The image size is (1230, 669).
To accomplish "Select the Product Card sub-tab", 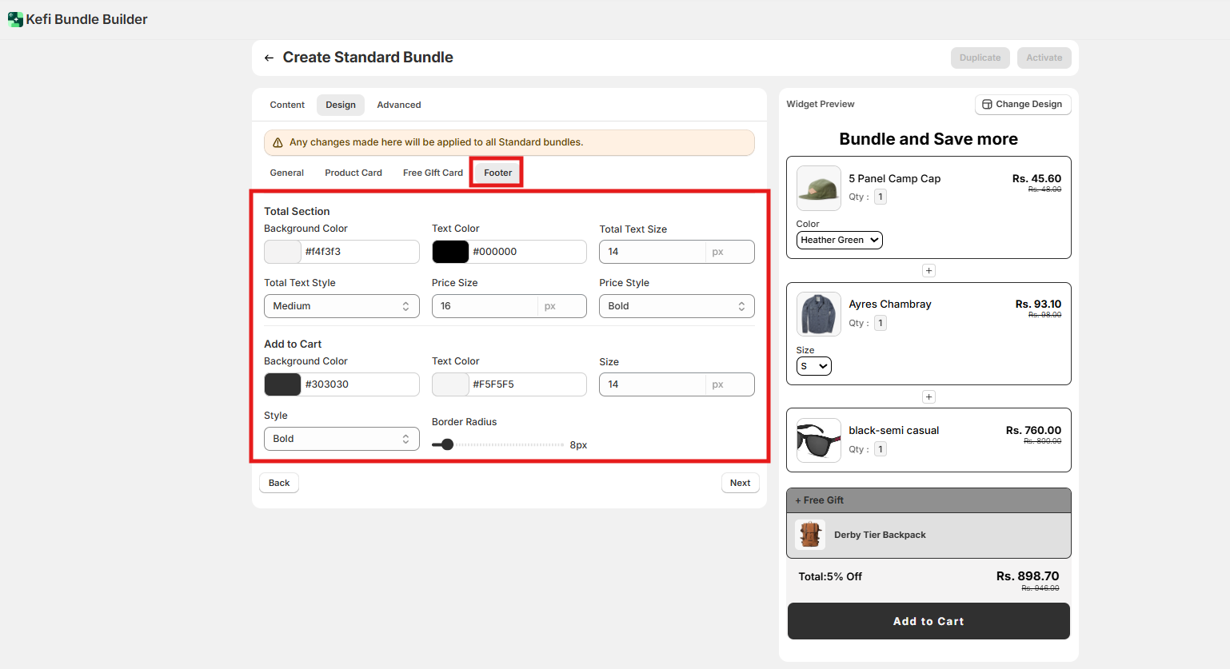I will coord(353,173).
